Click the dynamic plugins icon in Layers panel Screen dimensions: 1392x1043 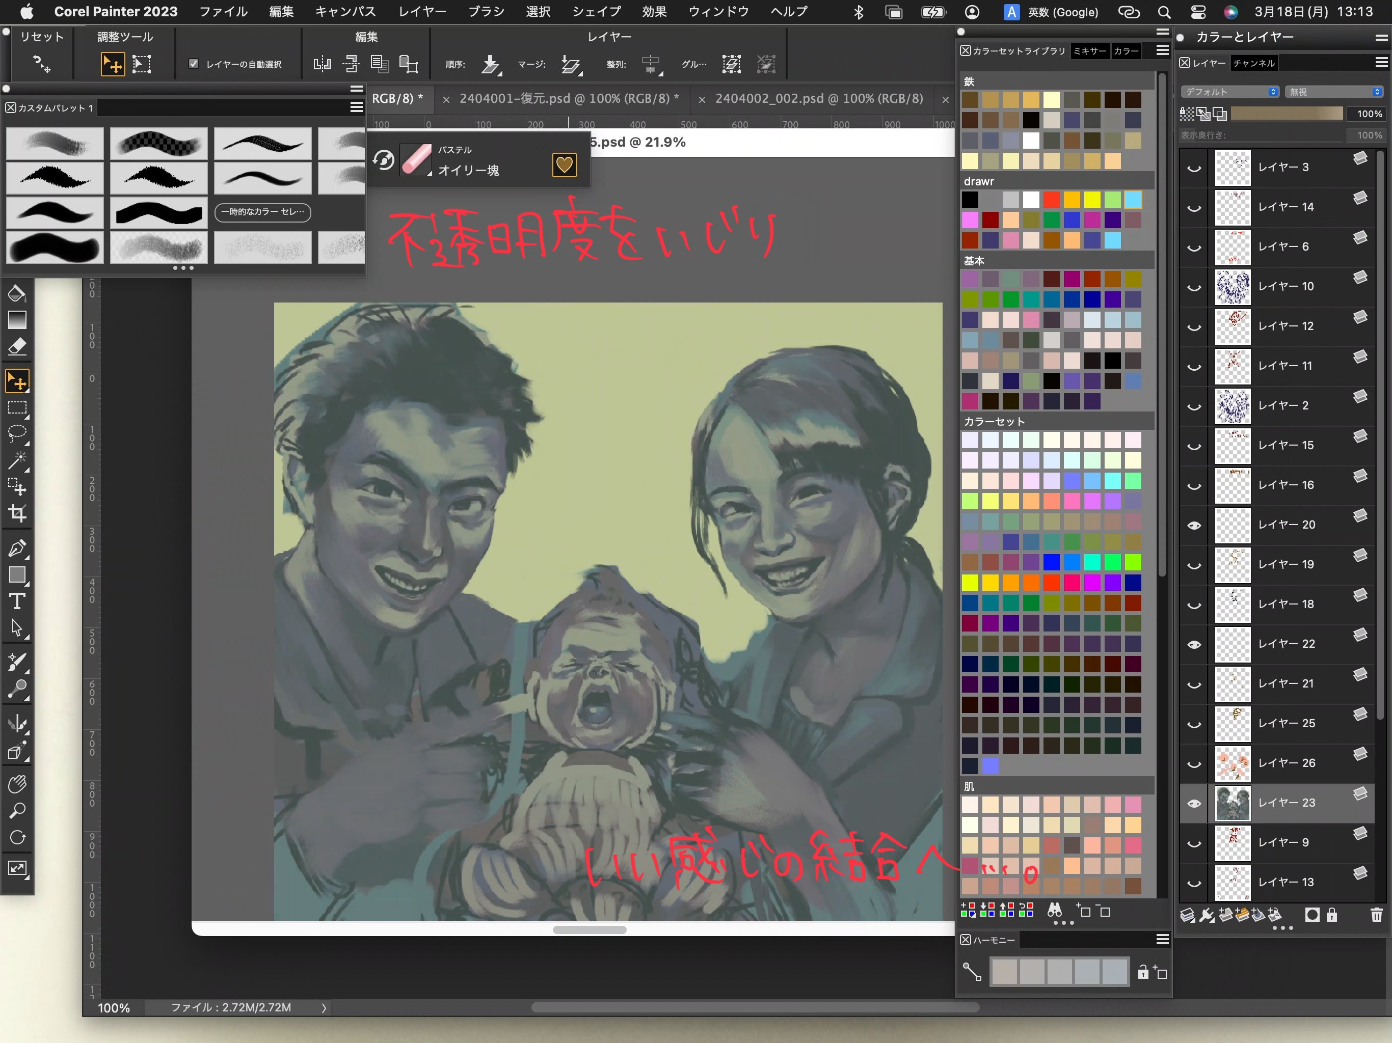1207,915
